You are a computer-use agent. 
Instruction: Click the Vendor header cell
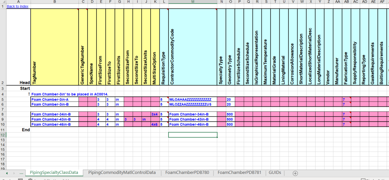point(329,47)
